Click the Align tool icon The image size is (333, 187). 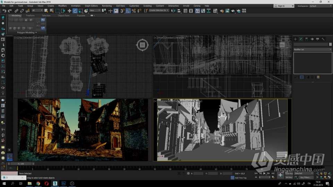tap(179, 11)
